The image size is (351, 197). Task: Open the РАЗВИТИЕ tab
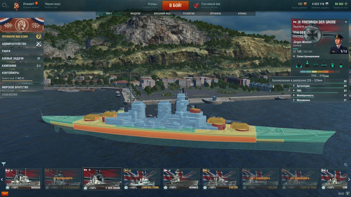(189, 13)
